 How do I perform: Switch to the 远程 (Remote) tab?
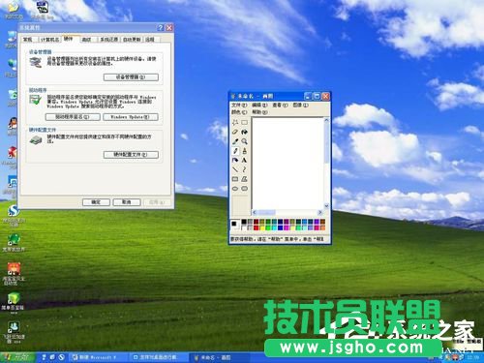point(150,40)
